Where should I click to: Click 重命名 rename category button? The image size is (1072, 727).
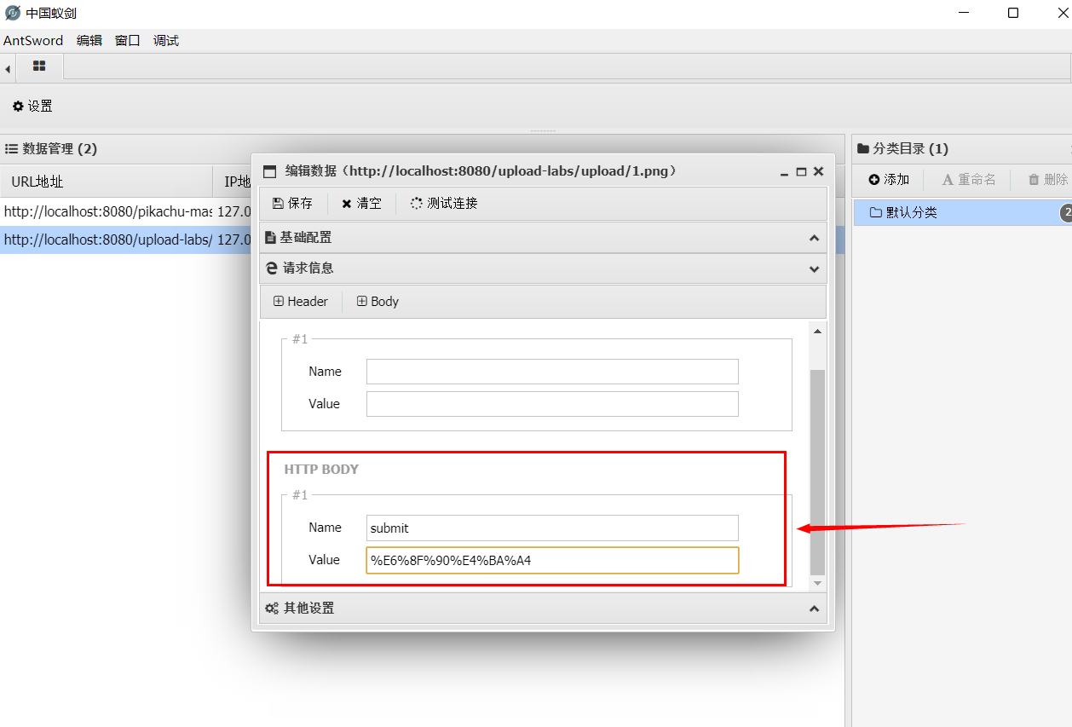969,180
